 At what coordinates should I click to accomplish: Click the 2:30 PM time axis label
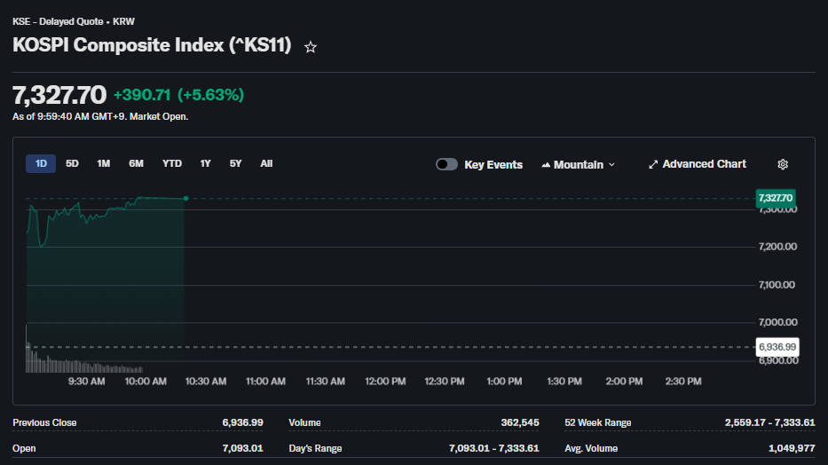tap(683, 381)
